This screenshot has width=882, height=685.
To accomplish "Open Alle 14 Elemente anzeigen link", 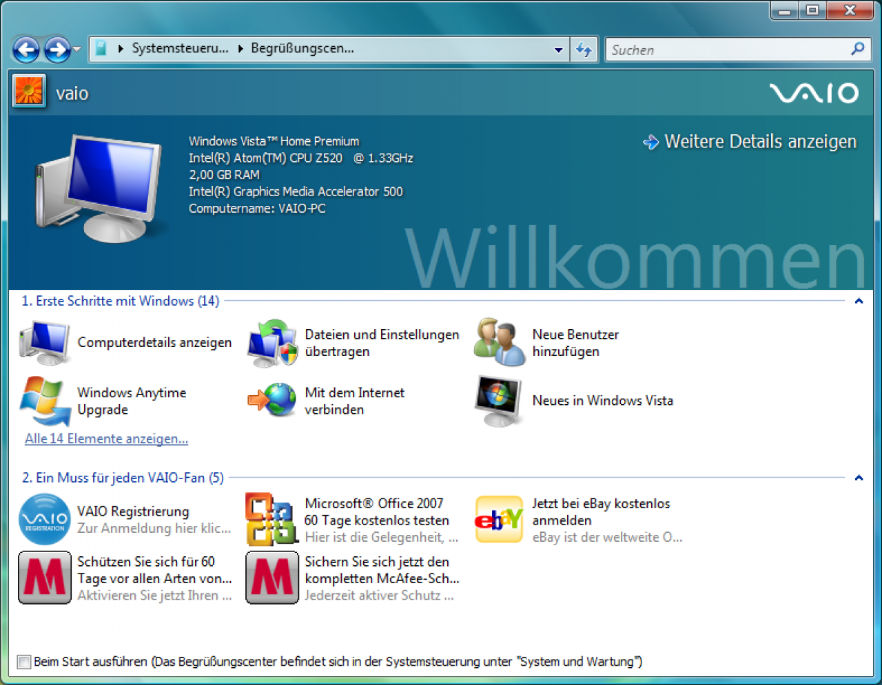I will (106, 439).
